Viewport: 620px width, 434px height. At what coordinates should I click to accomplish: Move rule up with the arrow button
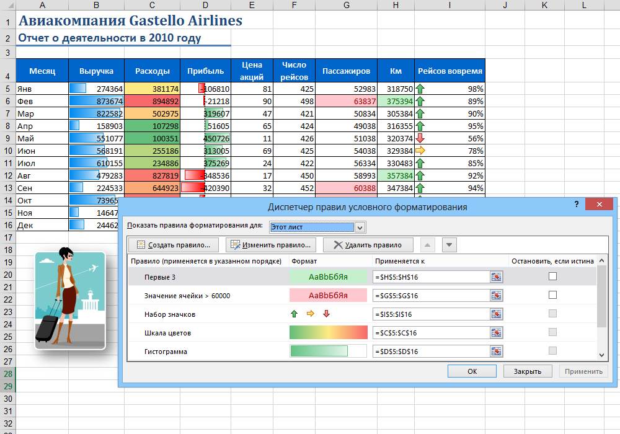(x=427, y=245)
